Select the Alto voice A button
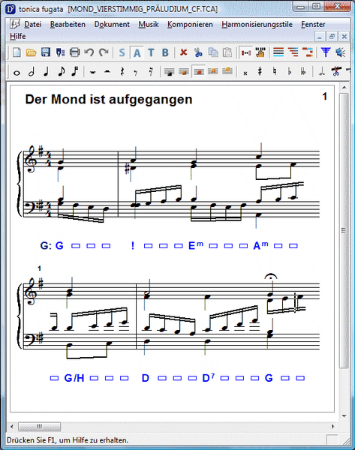Screen dimensions: 355x450 (x=137, y=52)
